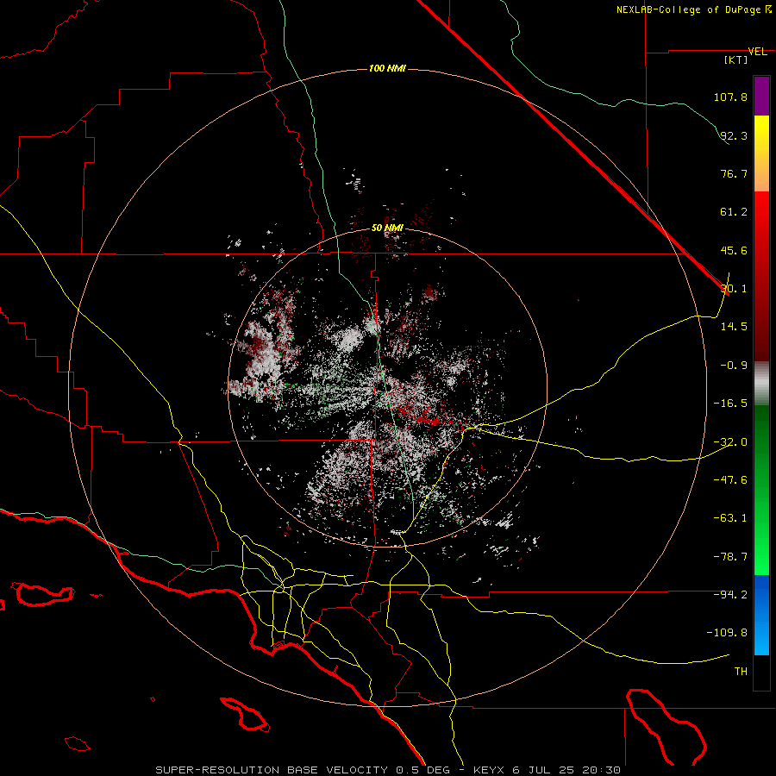The height and width of the screenshot is (776, 776).
Task: Select the 14.5 legend value
Action: (734, 327)
